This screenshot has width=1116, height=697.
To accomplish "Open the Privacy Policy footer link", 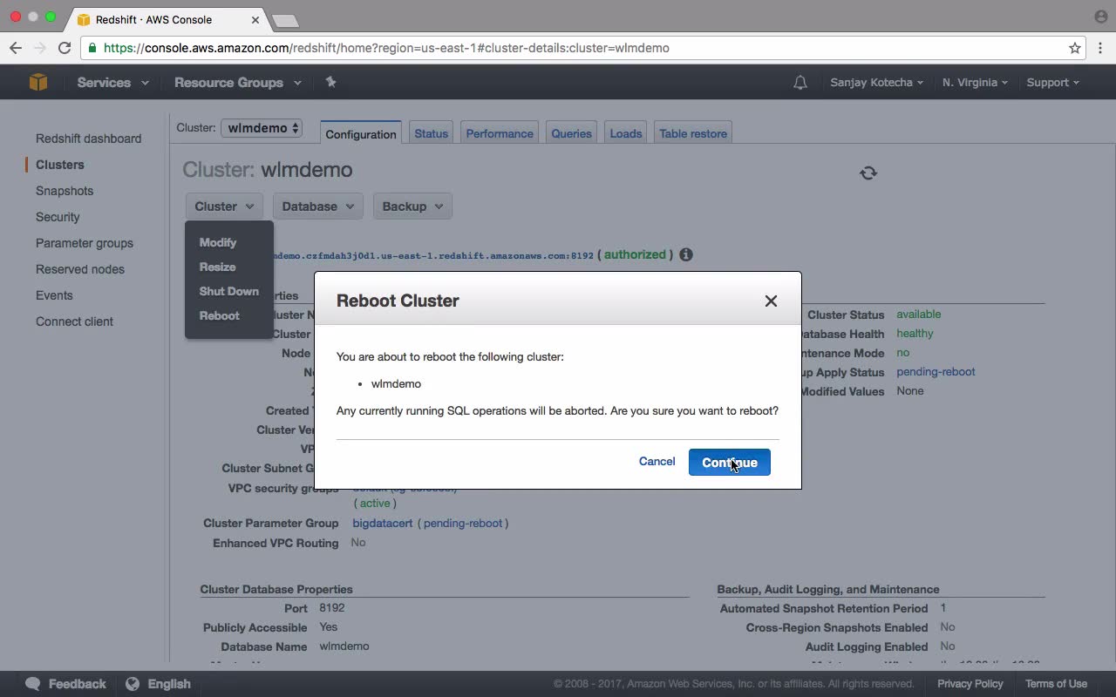I will point(970,684).
